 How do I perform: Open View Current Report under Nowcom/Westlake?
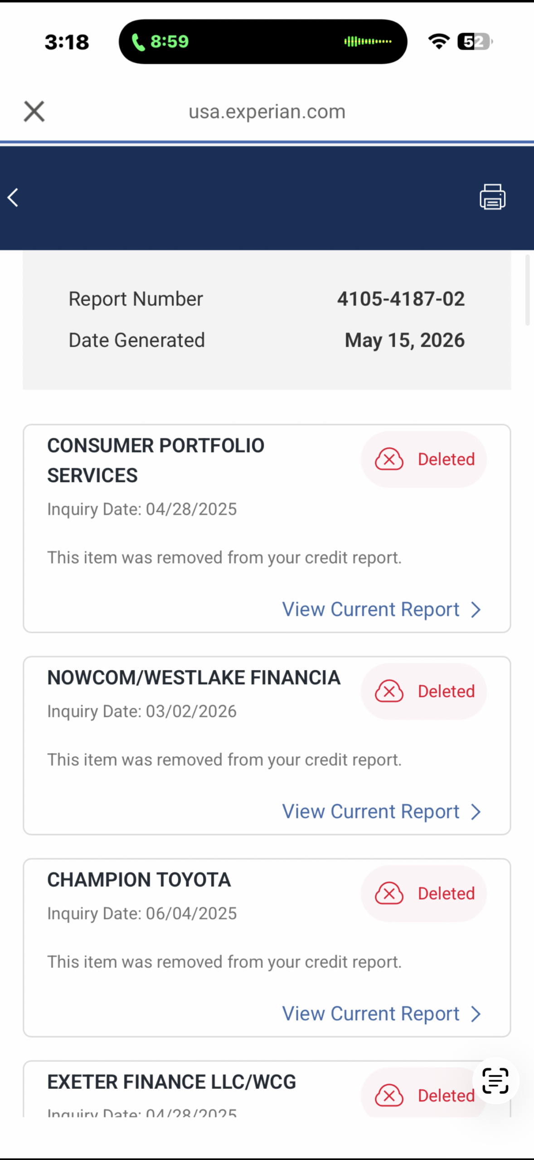(x=381, y=812)
